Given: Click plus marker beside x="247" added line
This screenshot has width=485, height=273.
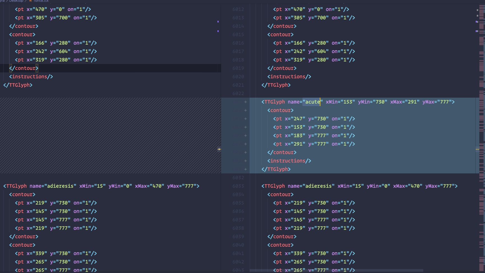Looking at the screenshot, I should point(246,119).
